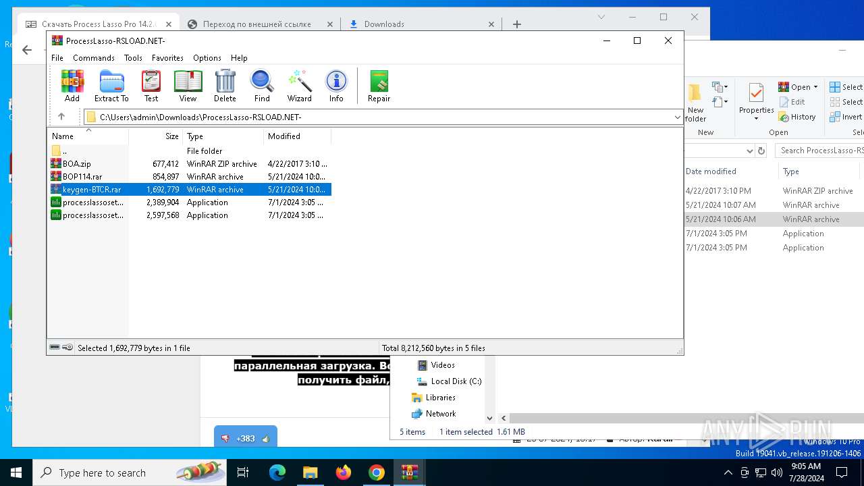864x486 pixels.
Task: Open the Explorer ribbon Open dropdown
Action: tap(798, 87)
